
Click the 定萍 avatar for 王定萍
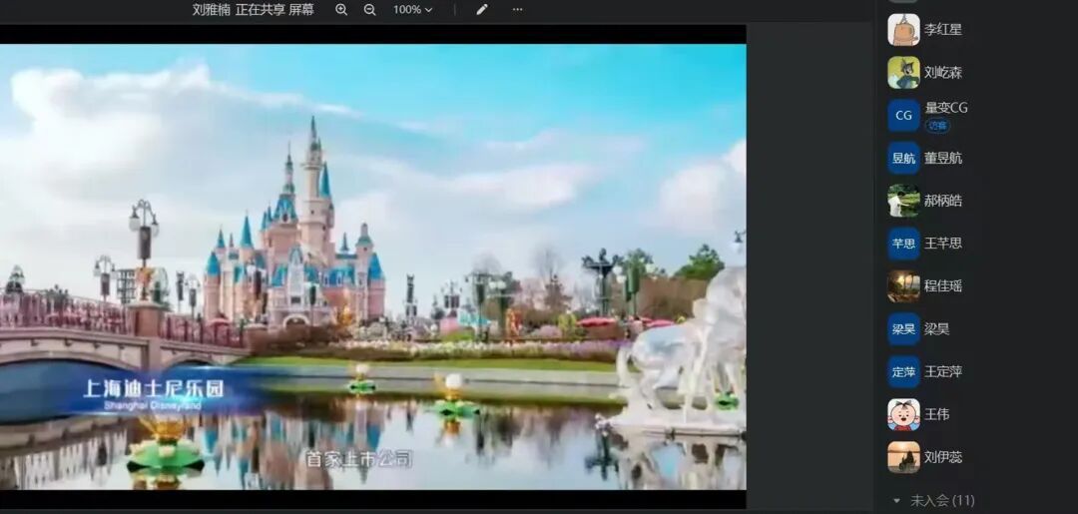(x=903, y=371)
